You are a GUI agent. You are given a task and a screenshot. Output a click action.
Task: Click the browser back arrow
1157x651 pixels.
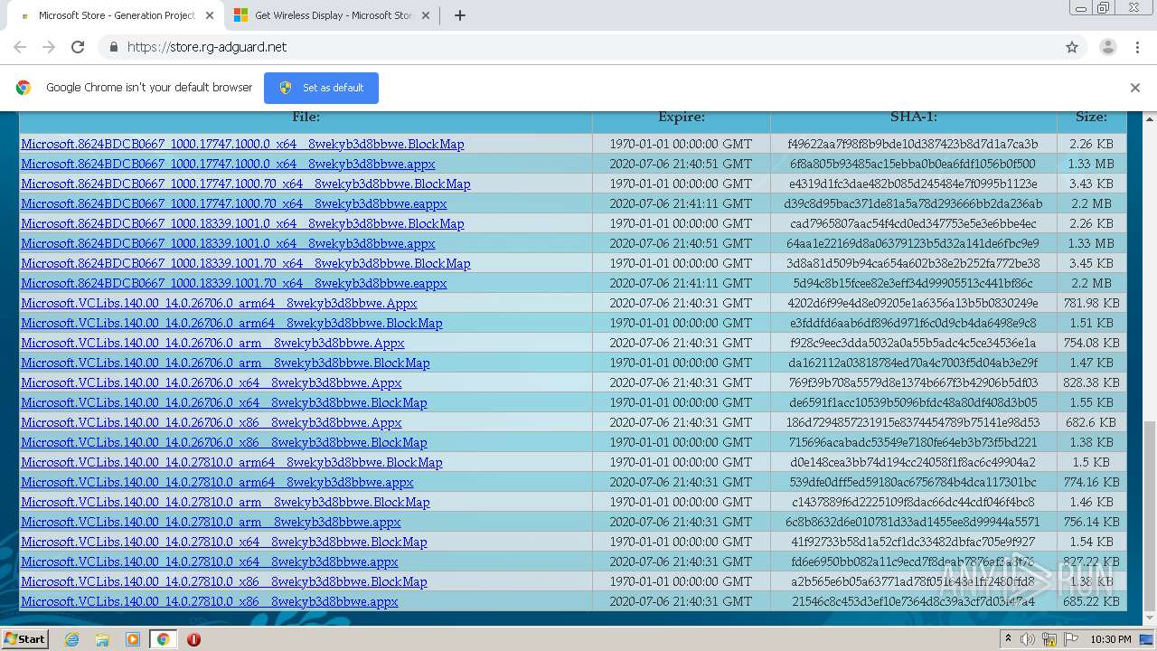tap(20, 47)
